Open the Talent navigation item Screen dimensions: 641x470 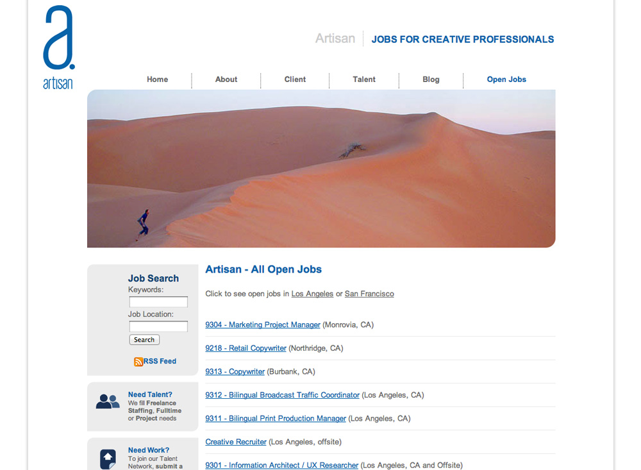coord(364,80)
